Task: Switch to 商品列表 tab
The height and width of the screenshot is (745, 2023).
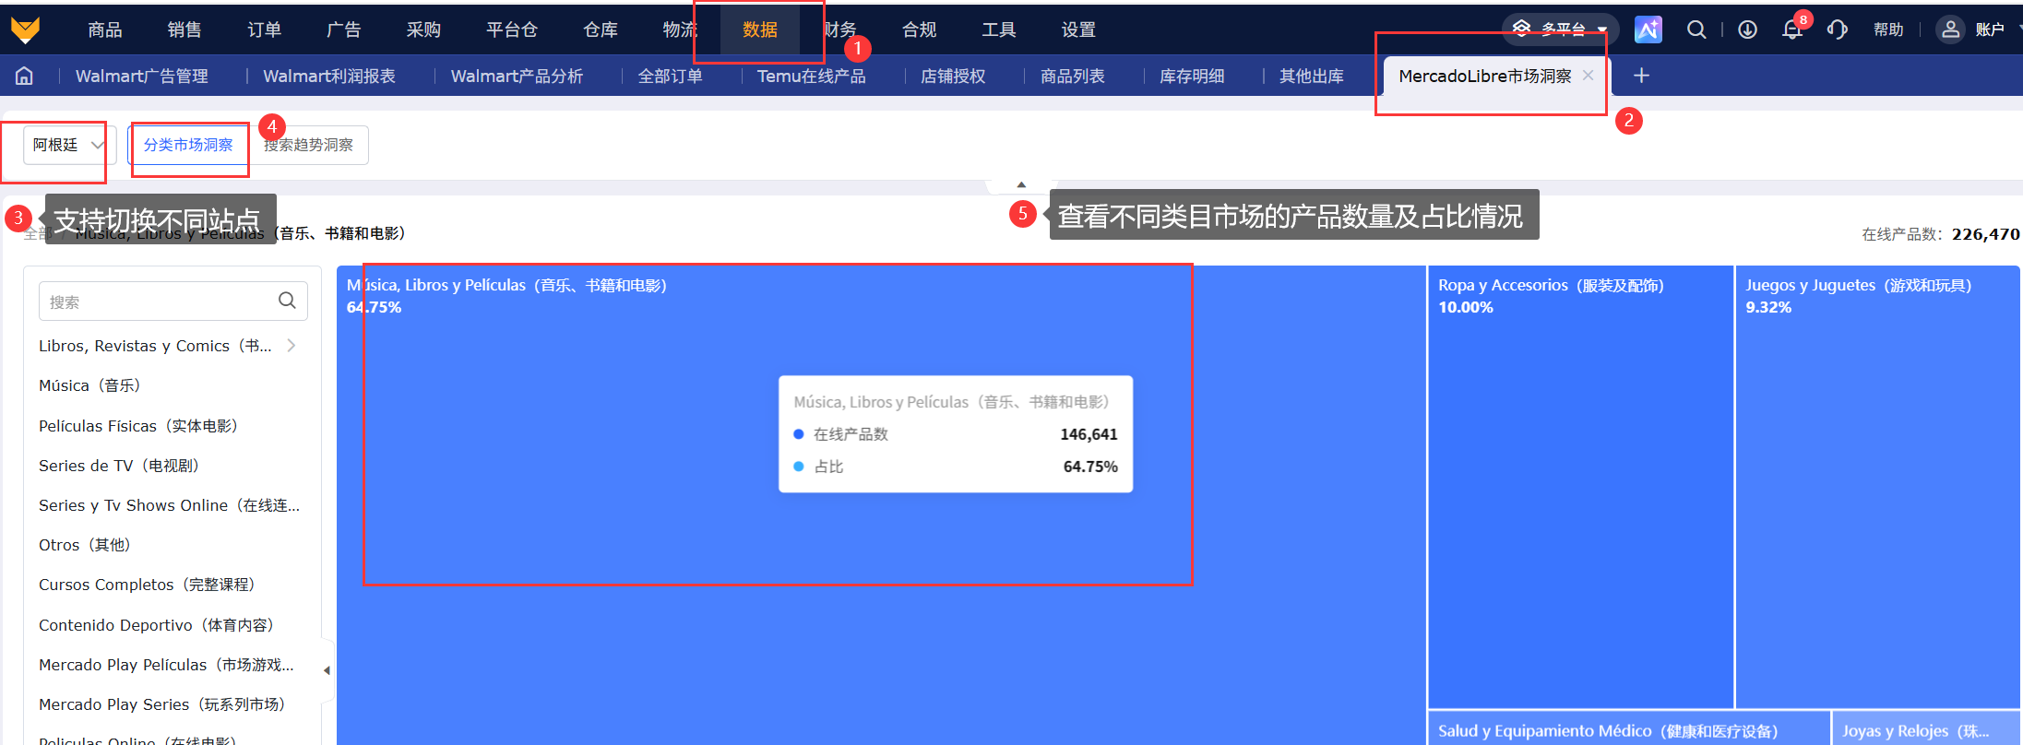Action: tap(1073, 76)
